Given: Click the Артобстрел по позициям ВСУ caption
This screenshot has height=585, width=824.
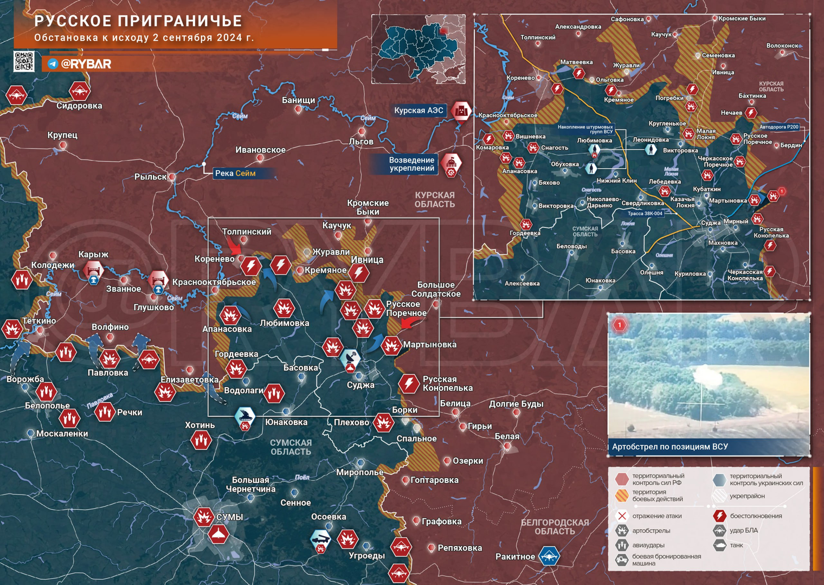Looking at the screenshot, I should pyautogui.click(x=670, y=447).
